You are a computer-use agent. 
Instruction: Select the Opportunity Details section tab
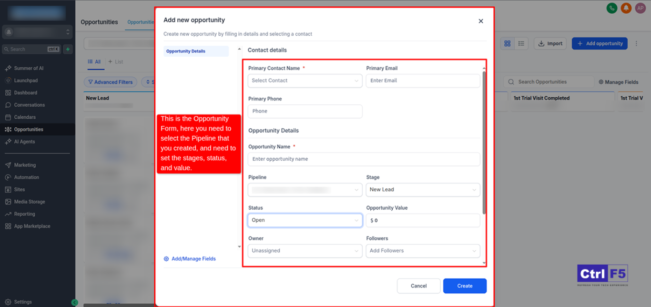pos(195,51)
